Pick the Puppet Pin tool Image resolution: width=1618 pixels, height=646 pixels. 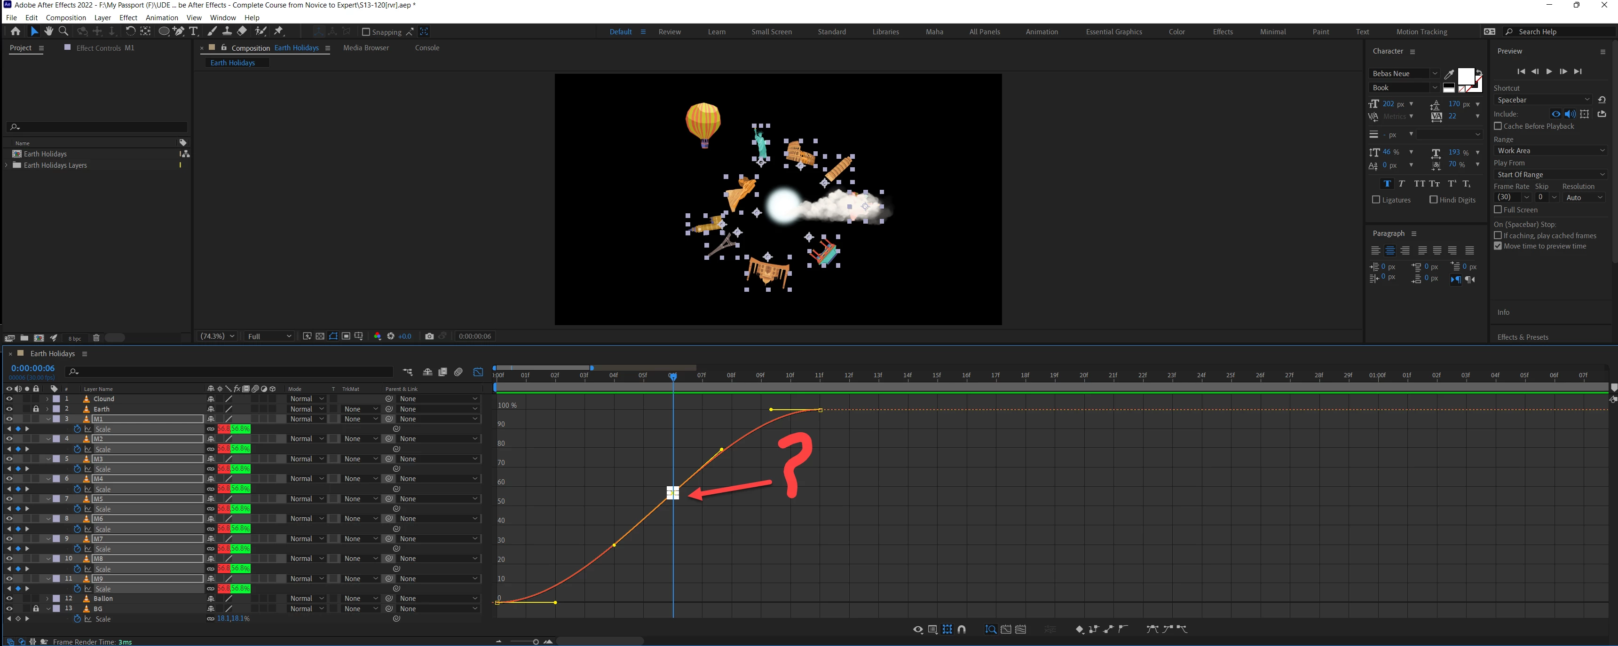279,31
